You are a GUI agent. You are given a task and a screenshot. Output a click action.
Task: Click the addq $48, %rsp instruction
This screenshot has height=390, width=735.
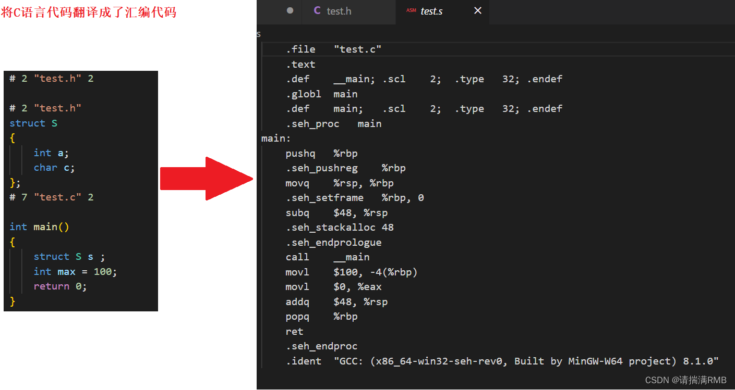[x=336, y=302]
